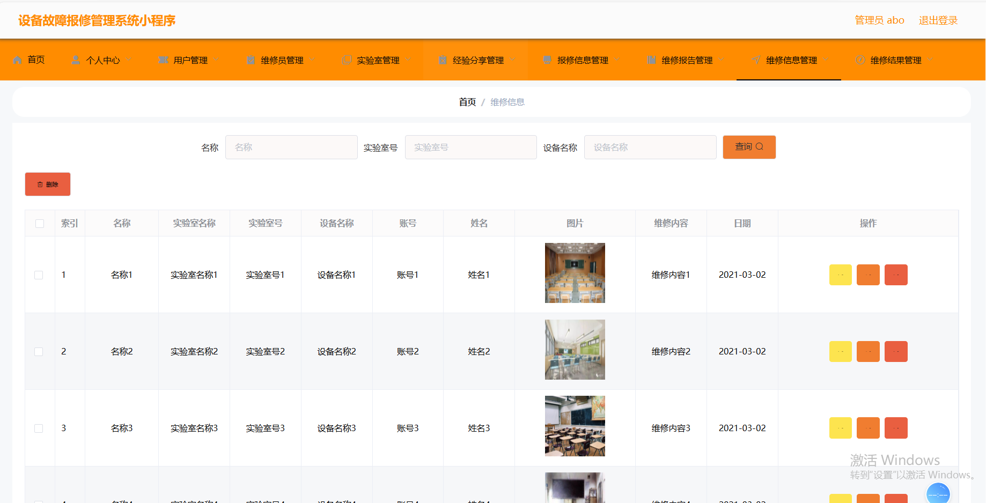986x503 pixels.
Task: Focus the 设备名称 search input field
Action: click(650, 147)
